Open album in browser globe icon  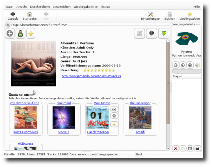tap(152, 33)
